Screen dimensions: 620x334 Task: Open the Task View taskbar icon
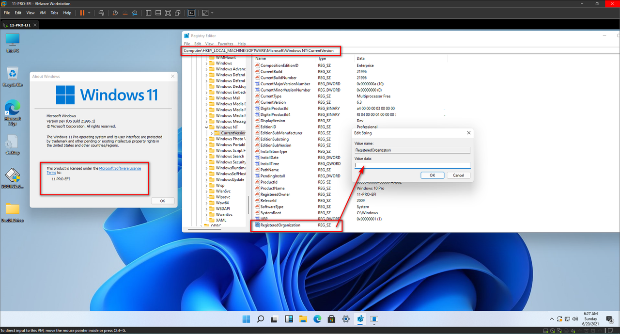(x=275, y=319)
